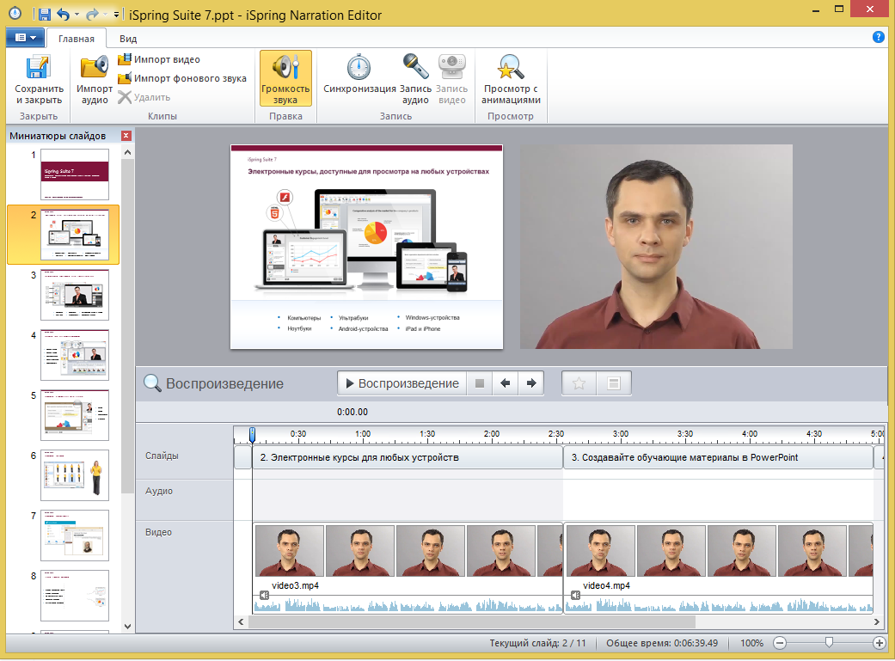Click the Воспроизведение play button
895x661 pixels.
click(402, 383)
